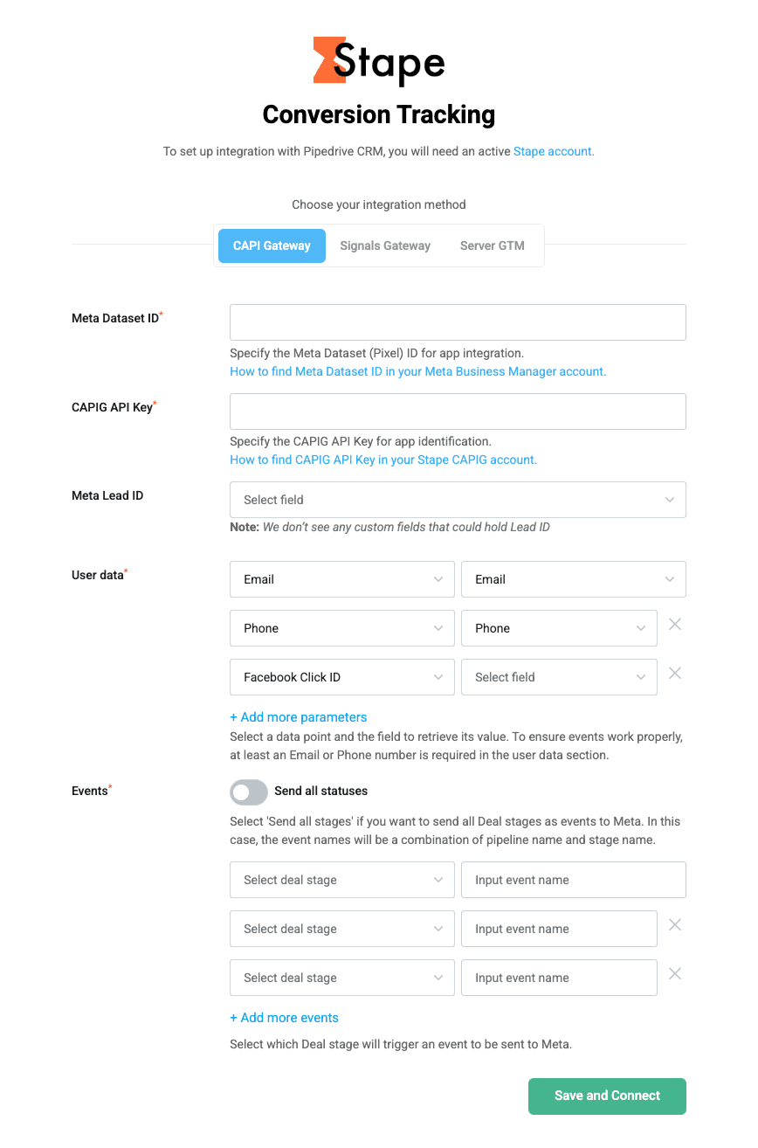Open the Stape account link
The image size is (758, 1148).
554,151
